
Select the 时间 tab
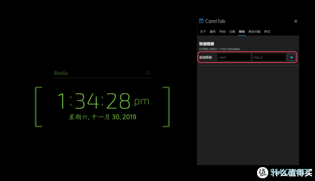pos(222,31)
